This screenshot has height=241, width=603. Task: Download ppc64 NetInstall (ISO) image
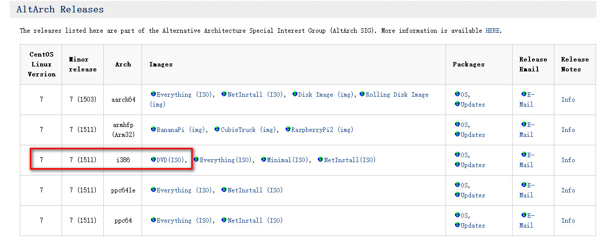255,221
